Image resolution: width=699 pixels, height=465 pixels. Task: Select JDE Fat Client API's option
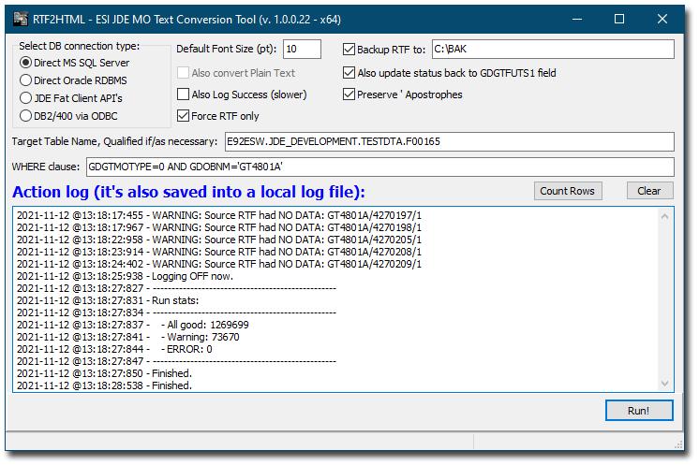[26, 98]
